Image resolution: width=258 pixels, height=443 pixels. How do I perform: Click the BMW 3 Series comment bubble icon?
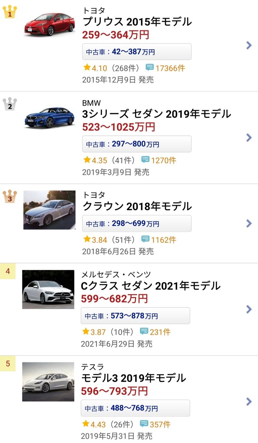click(x=145, y=160)
